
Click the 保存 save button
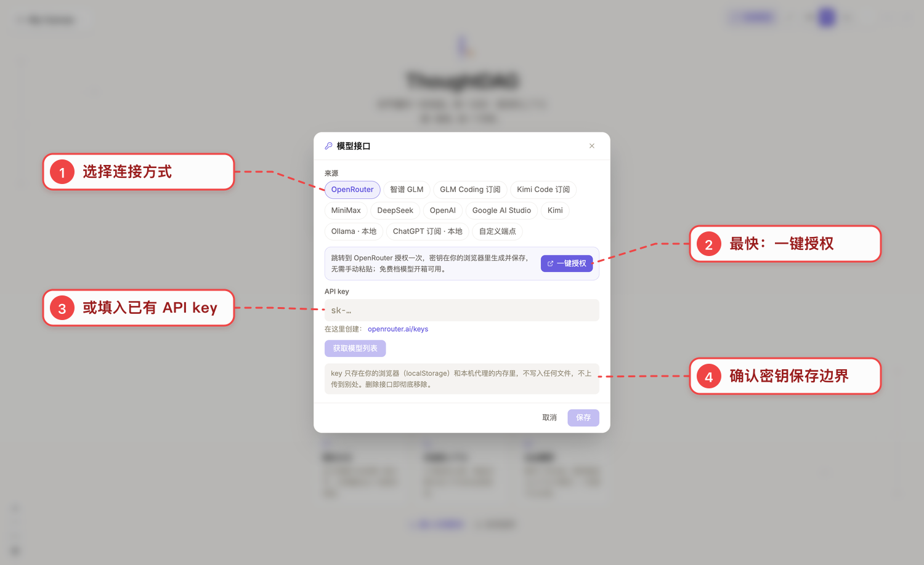(x=583, y=418)
